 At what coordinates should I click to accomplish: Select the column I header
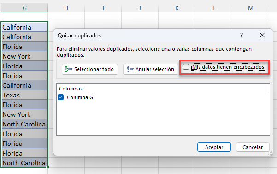pos(103,8)
